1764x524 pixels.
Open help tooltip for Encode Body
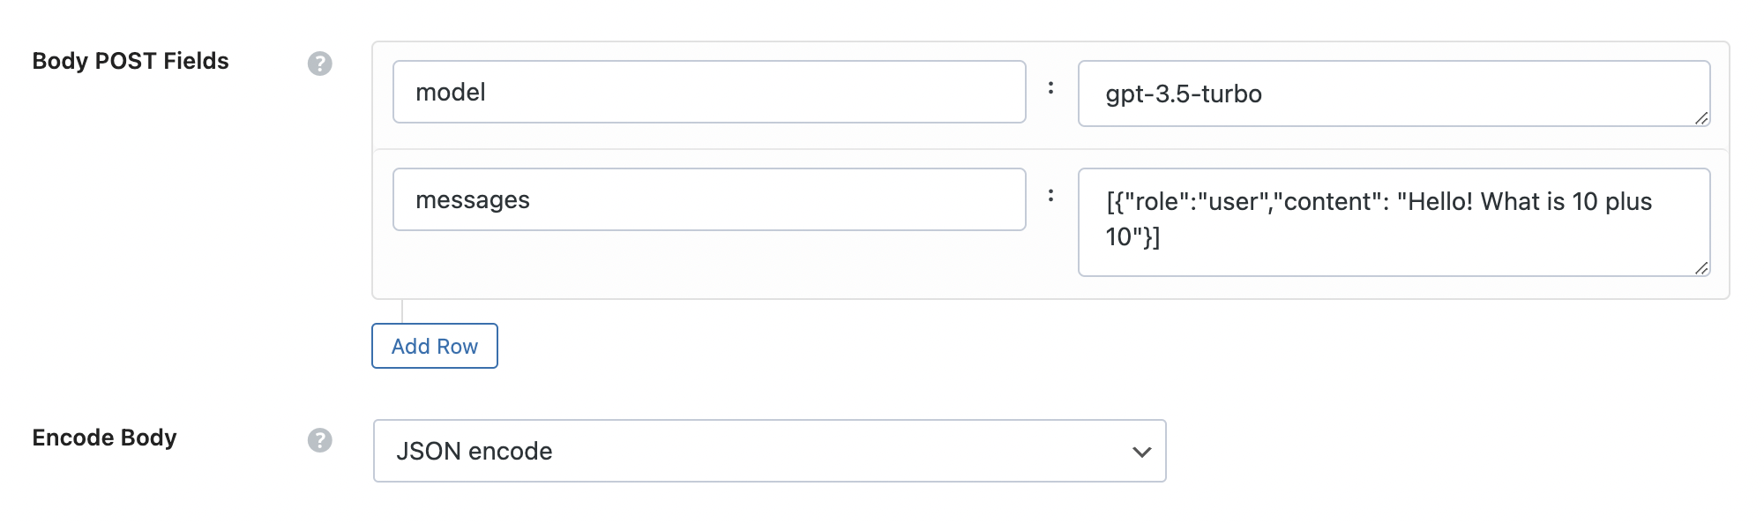click(x=320, y=440)
